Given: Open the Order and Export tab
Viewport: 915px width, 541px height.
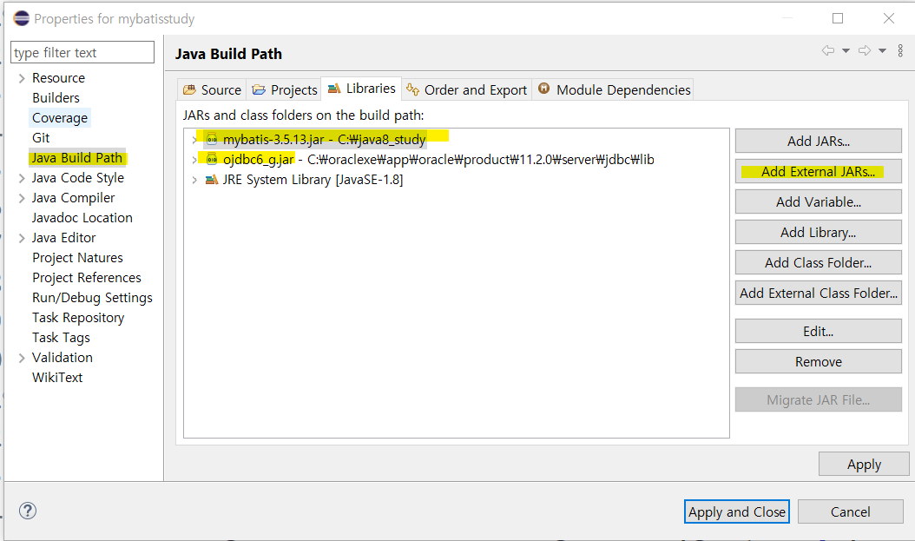Looking at the screenshot, I should point(467,89).
